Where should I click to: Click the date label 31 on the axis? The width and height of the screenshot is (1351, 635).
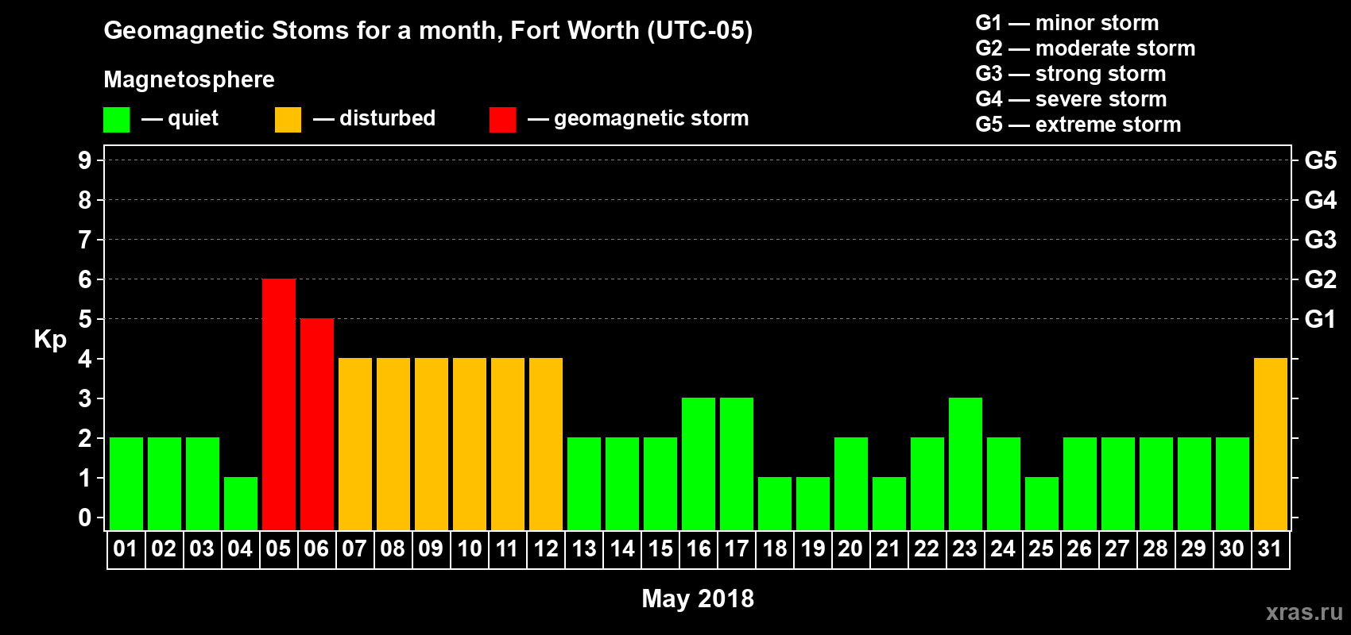tap(1270, 548)
